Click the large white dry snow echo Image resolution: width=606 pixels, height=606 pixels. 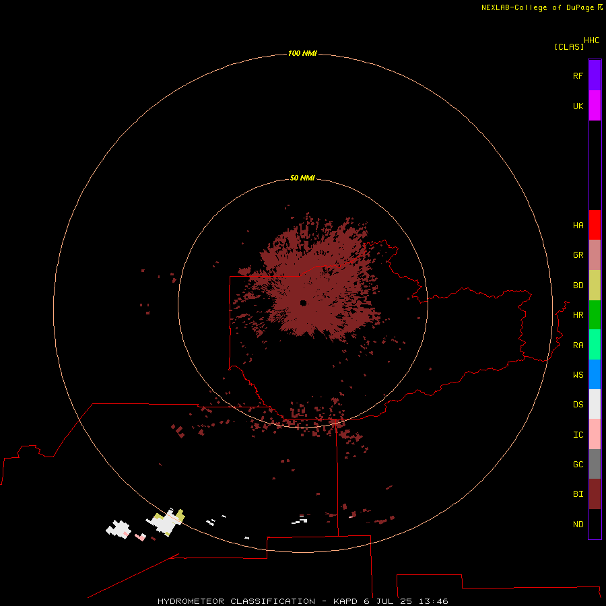click(166, 522)
